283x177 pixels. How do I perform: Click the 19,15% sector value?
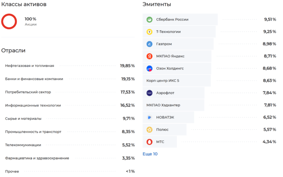coord(128,79)
